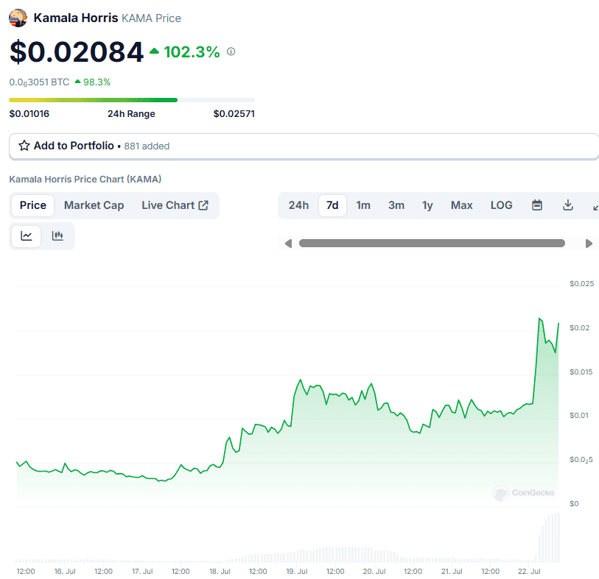Click the 21. Jul x-axis label

pyautogui.click(x=452, y=571)
